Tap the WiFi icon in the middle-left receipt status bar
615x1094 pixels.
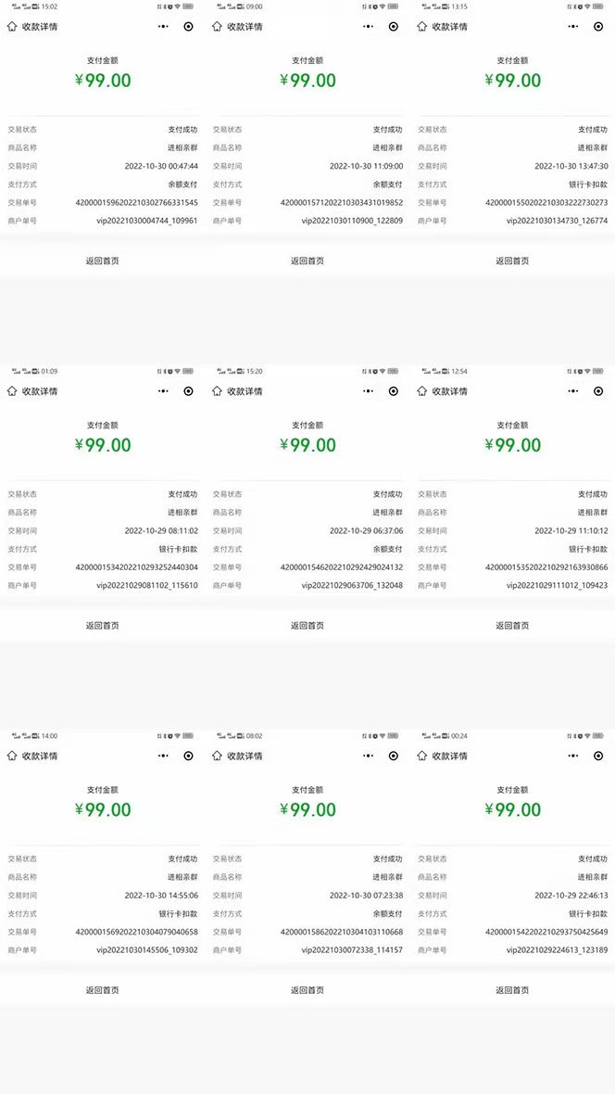click(x=178, y=371)
